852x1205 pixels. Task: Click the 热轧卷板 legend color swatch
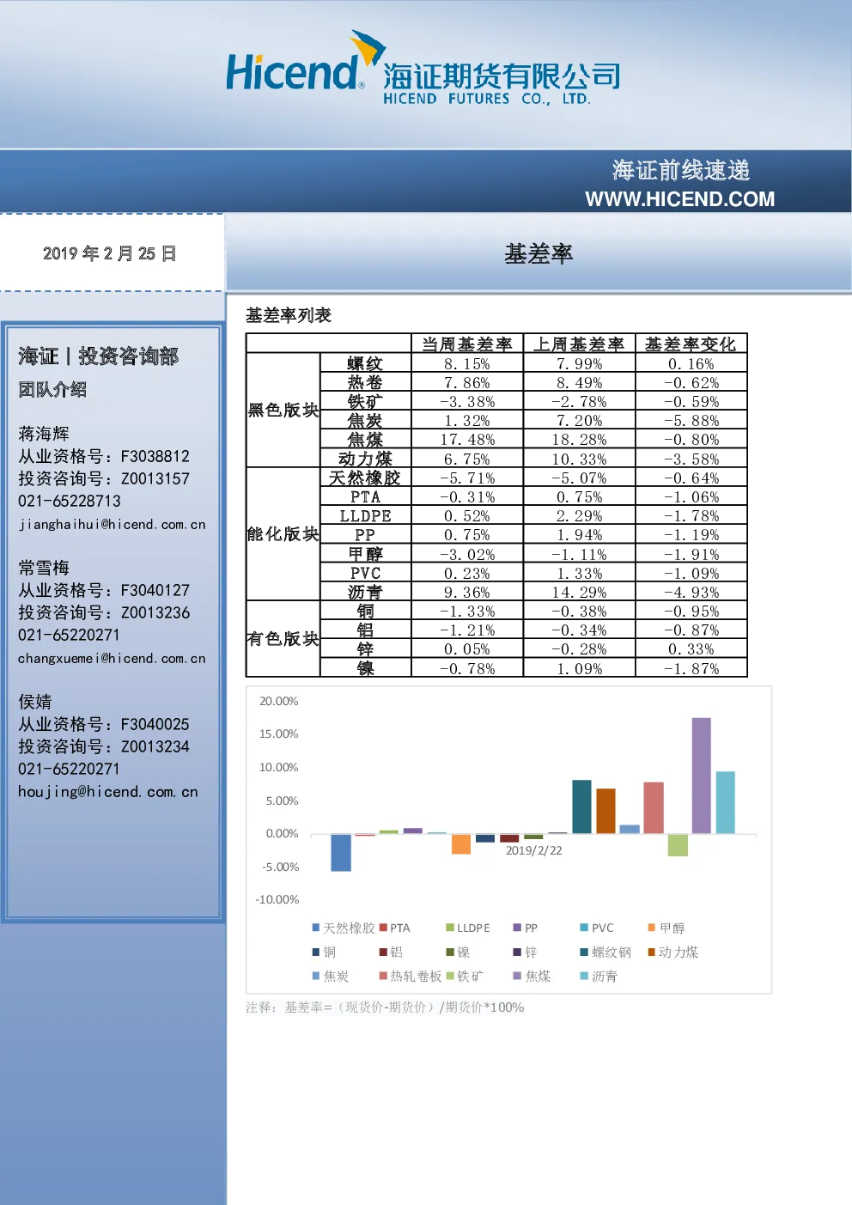coord(383,976)
